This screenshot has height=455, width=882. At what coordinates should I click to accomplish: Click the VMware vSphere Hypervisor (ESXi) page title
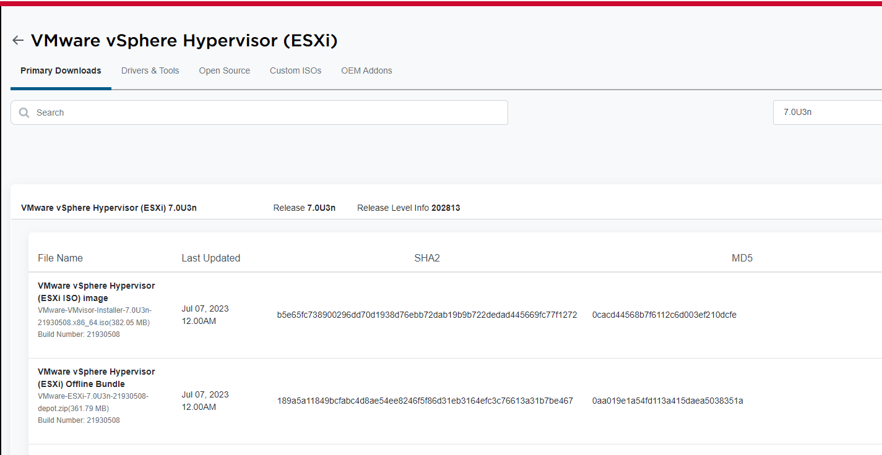click(x=184, y=41)
